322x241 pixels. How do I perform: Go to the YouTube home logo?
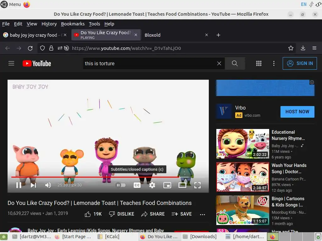click(x=37, y=63)
